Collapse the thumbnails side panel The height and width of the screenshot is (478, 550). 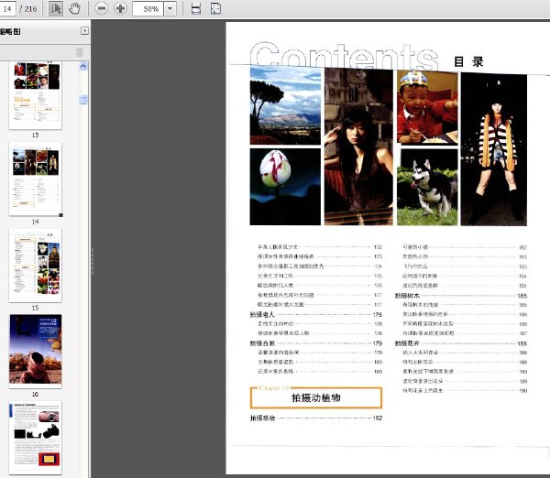point(84,31)
